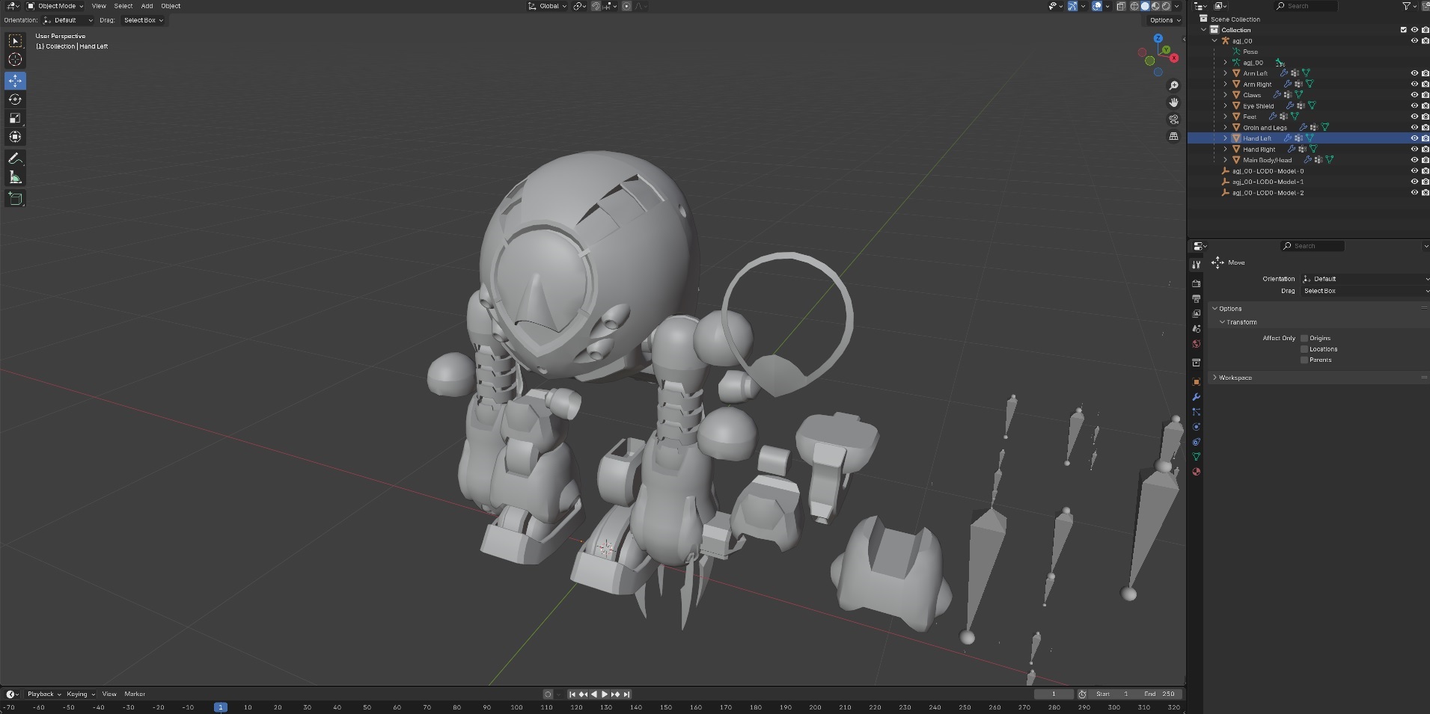Open the outliner filter dropdown
Image resolution: width=1430 pixels, height=714 pixels.
click(1408, 6)
